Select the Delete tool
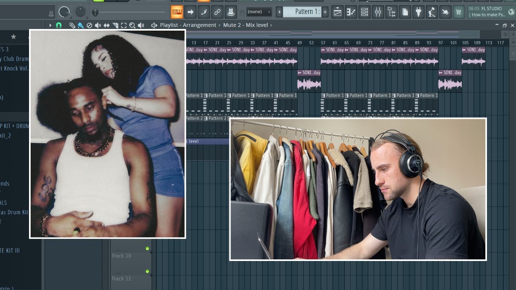The width and height of the screenshot is (516, 290). tap(89, 25)
